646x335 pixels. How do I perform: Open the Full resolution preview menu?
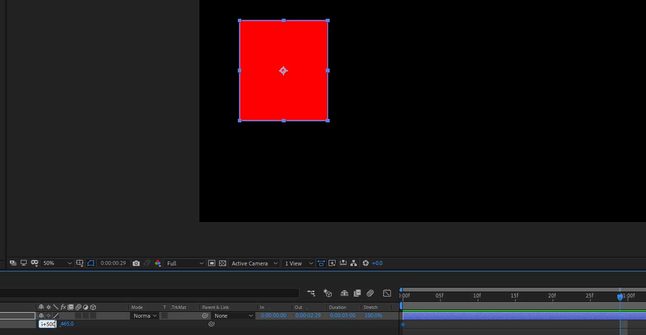185,263
